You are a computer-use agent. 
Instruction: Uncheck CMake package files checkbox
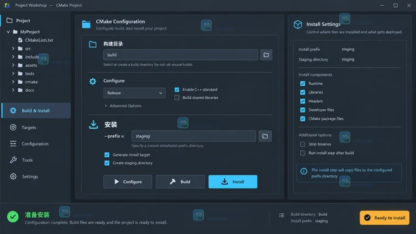click(302, 118)
